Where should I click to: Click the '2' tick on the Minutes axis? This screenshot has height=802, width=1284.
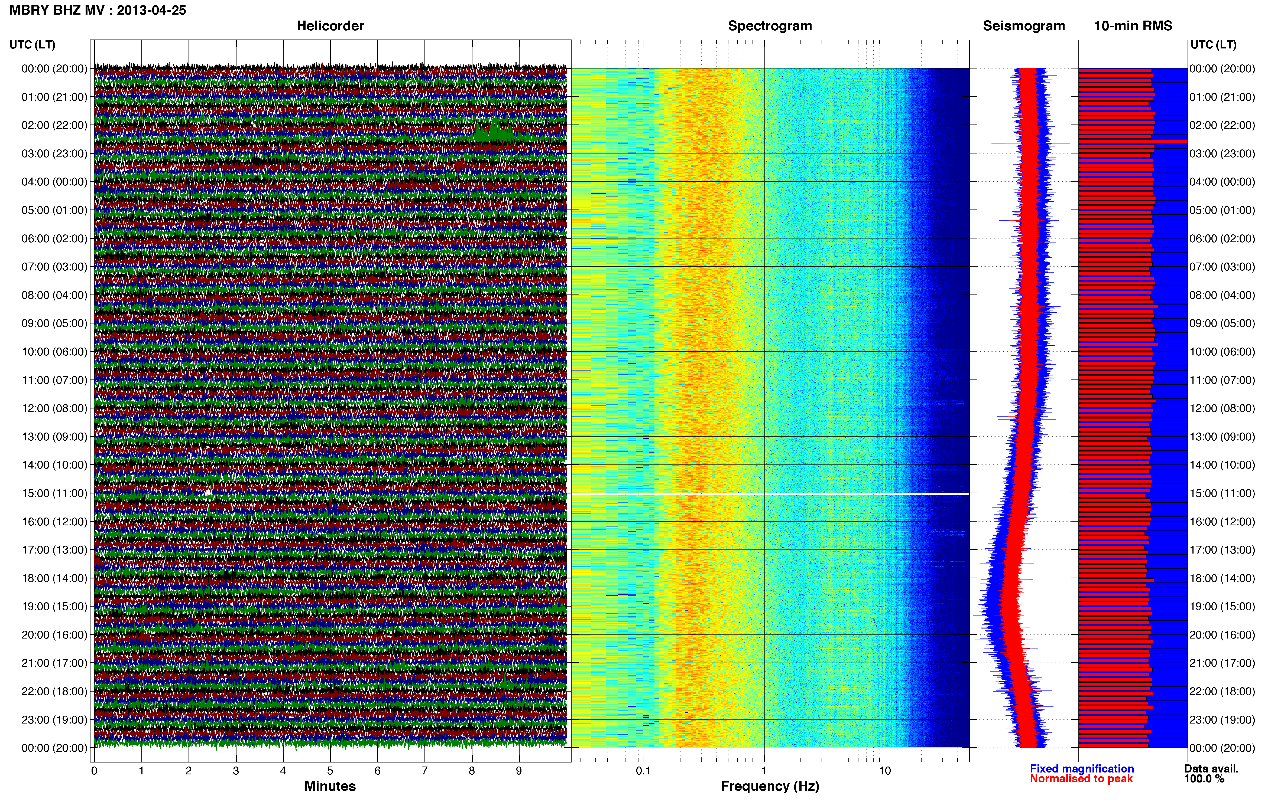pyautogui.click(x=189, y=771)
